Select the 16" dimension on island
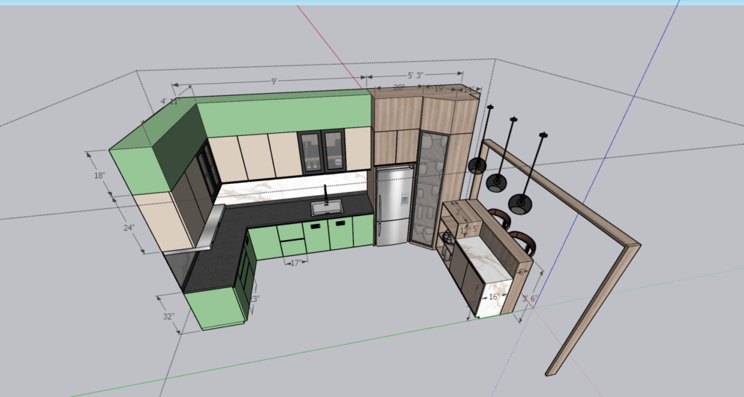 tap(493, 297)
